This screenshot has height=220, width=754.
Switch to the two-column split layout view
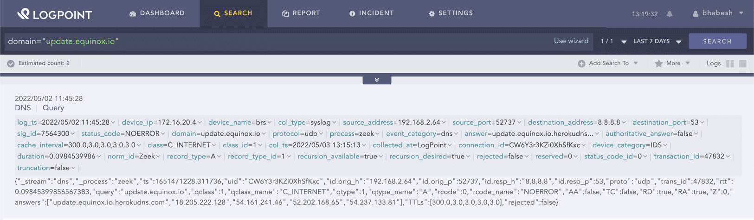730,63
